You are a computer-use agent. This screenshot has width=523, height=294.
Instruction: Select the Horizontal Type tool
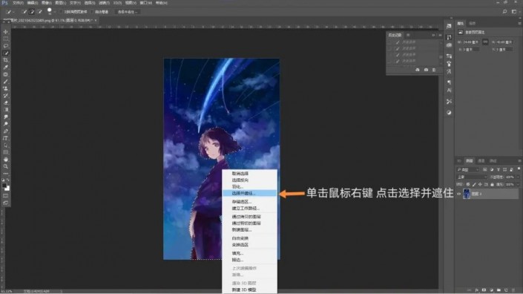[6, 138]
